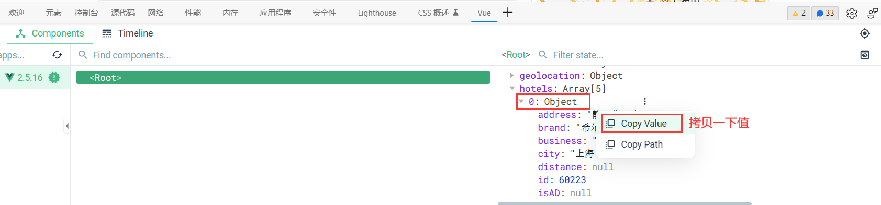
Task: Click the horizontal scrollbar in state panel
Action: 624,203
